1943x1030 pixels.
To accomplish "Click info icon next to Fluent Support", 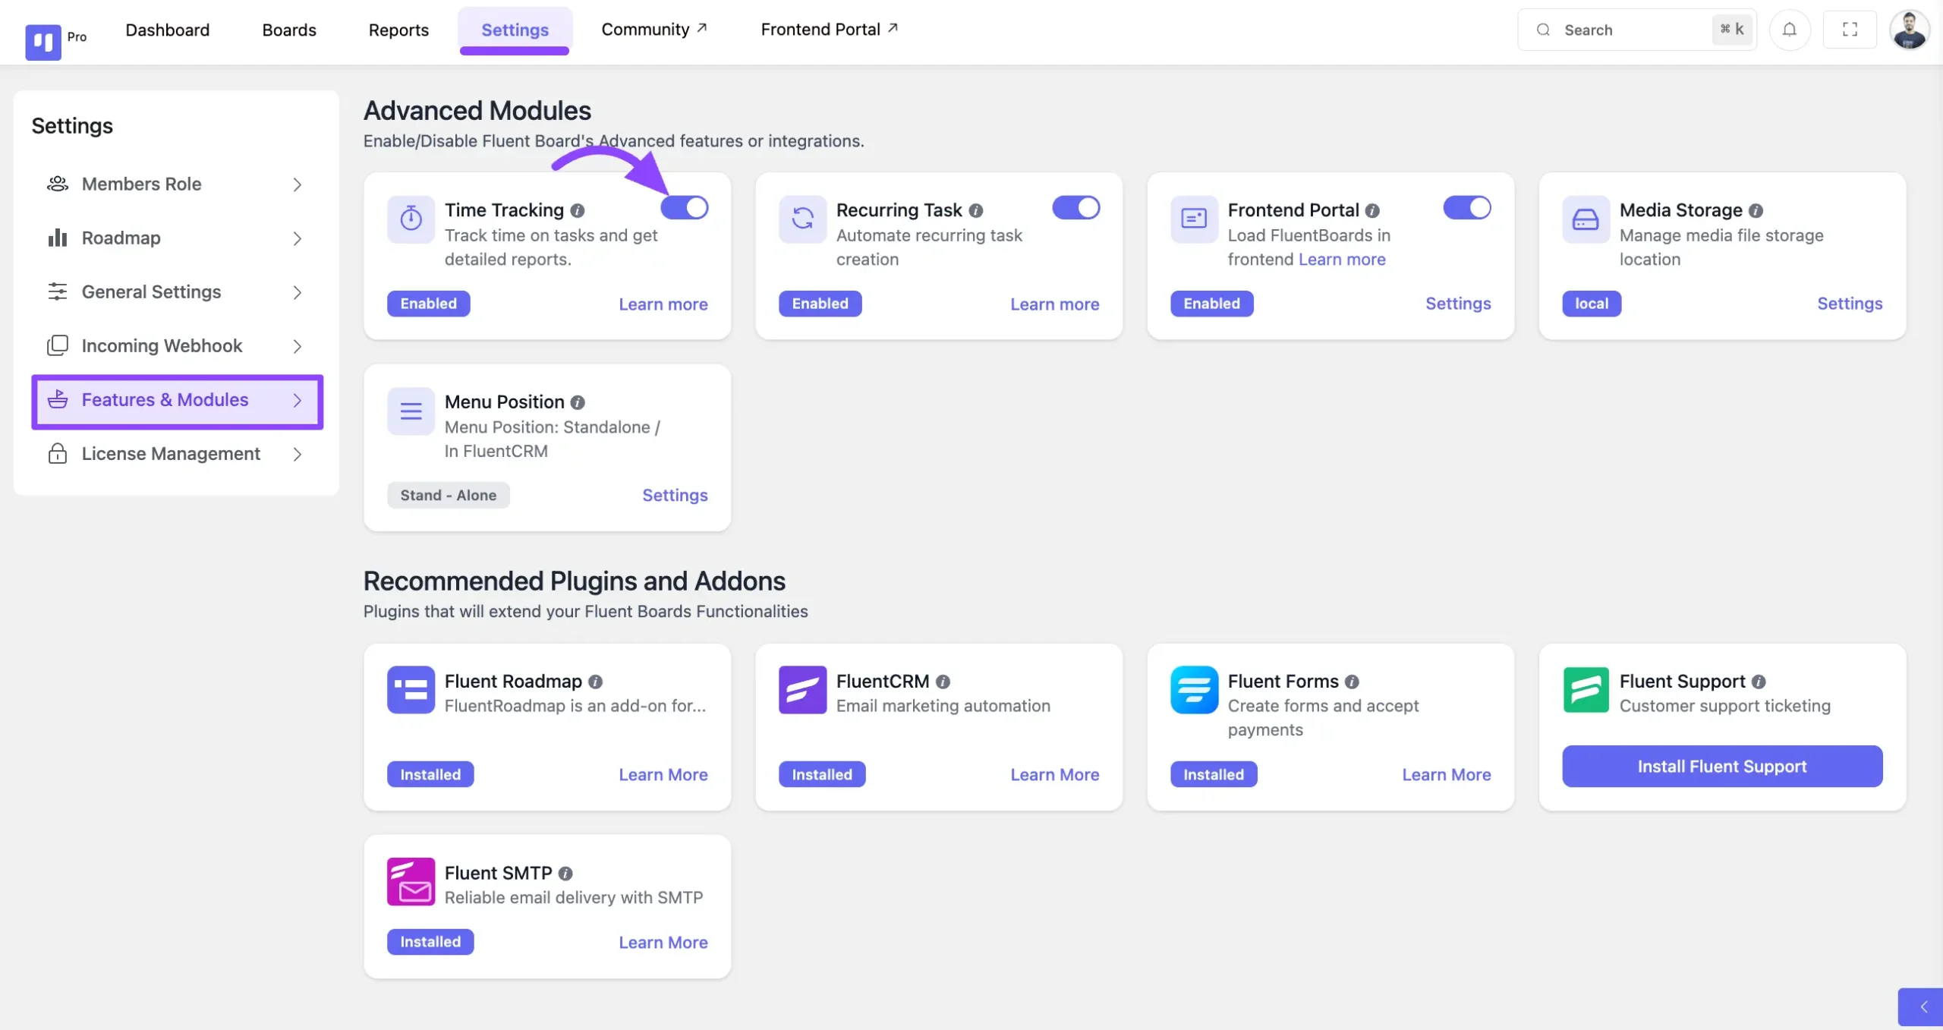I will pos(1759,682).
